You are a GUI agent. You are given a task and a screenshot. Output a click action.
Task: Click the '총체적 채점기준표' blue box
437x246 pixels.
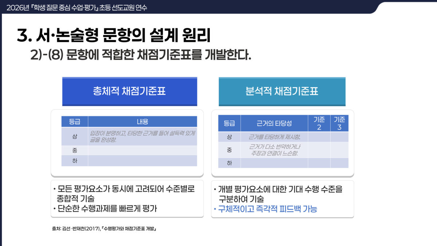pos(129,91)
